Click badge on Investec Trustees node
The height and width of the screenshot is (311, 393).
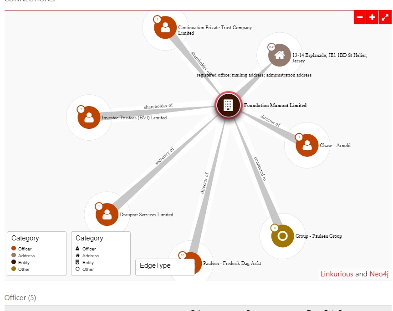[x=81, y=109]
